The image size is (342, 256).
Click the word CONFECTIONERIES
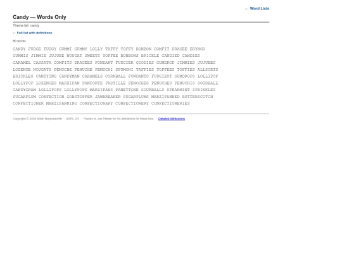point(170,104)
